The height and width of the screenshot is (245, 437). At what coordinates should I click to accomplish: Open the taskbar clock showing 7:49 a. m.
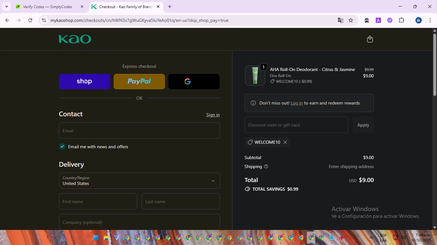421,238
